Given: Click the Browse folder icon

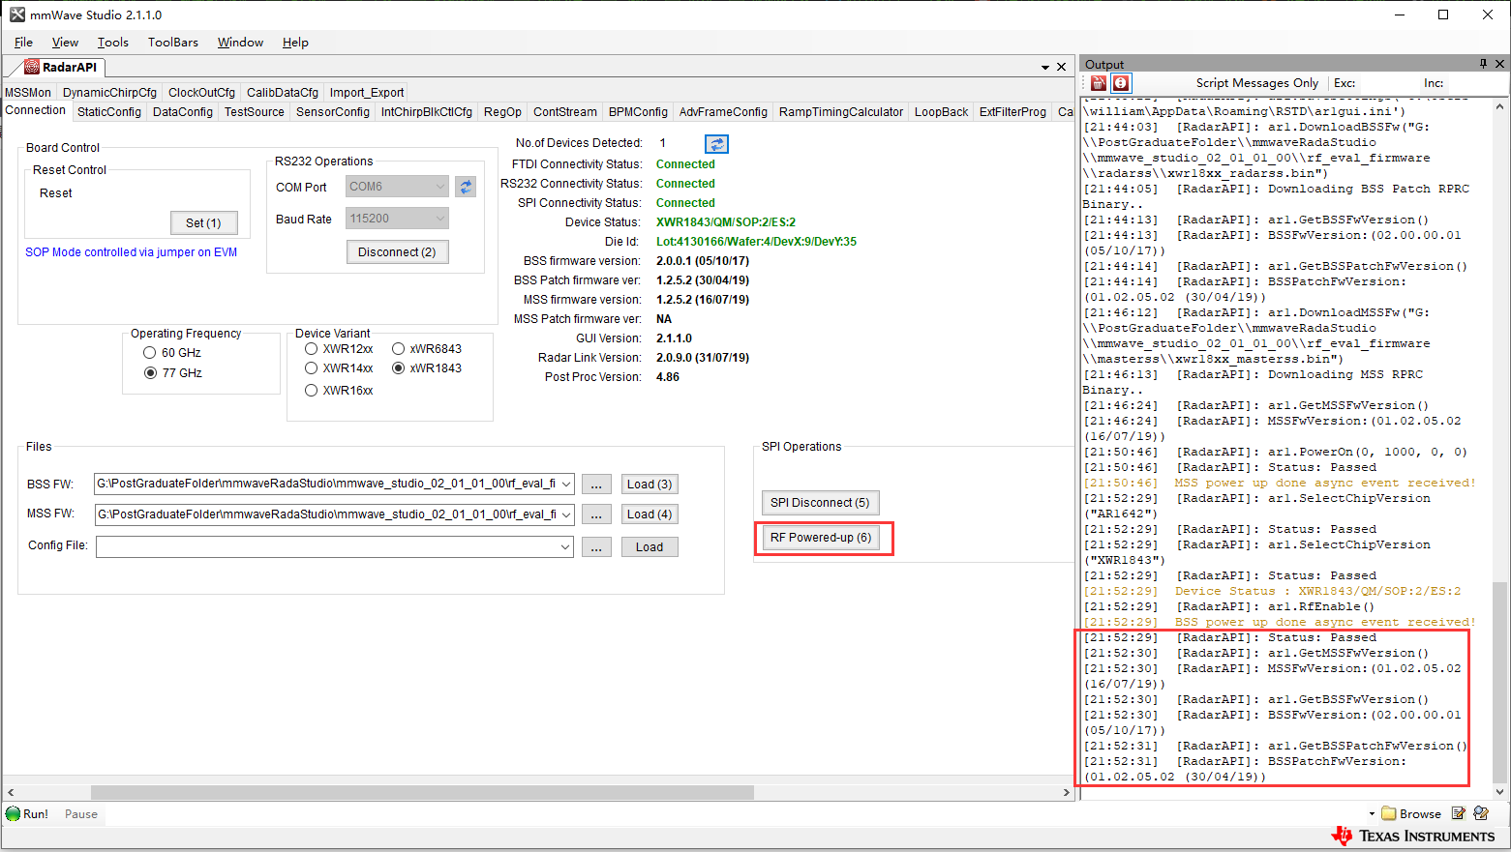Looking at the screenshot, I should 1389,813.
